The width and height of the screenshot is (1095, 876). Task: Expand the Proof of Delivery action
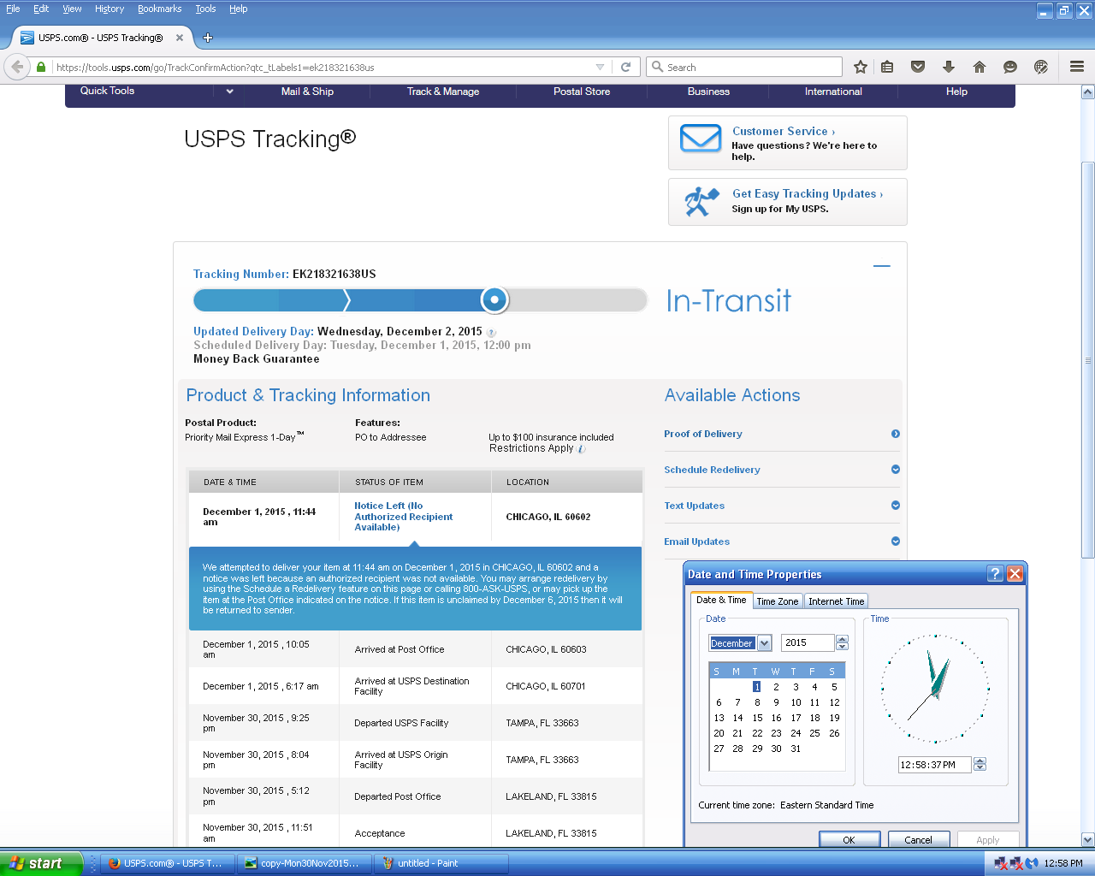[x=896, y=434]
